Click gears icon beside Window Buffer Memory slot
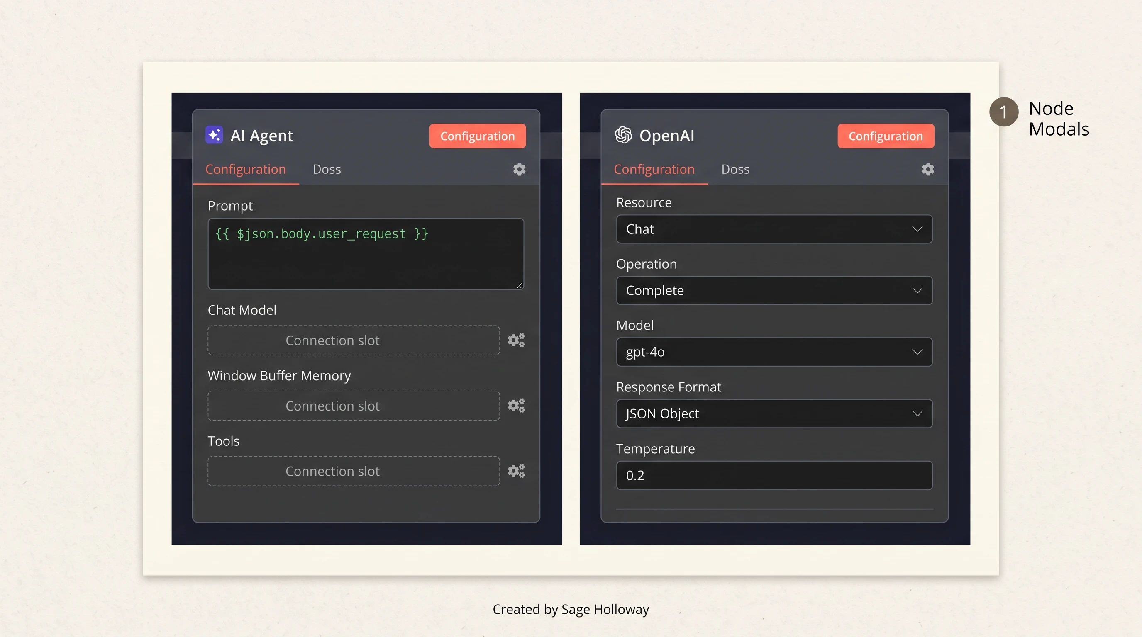Viewport: 1142px width, 637px height. click(516, 406)
